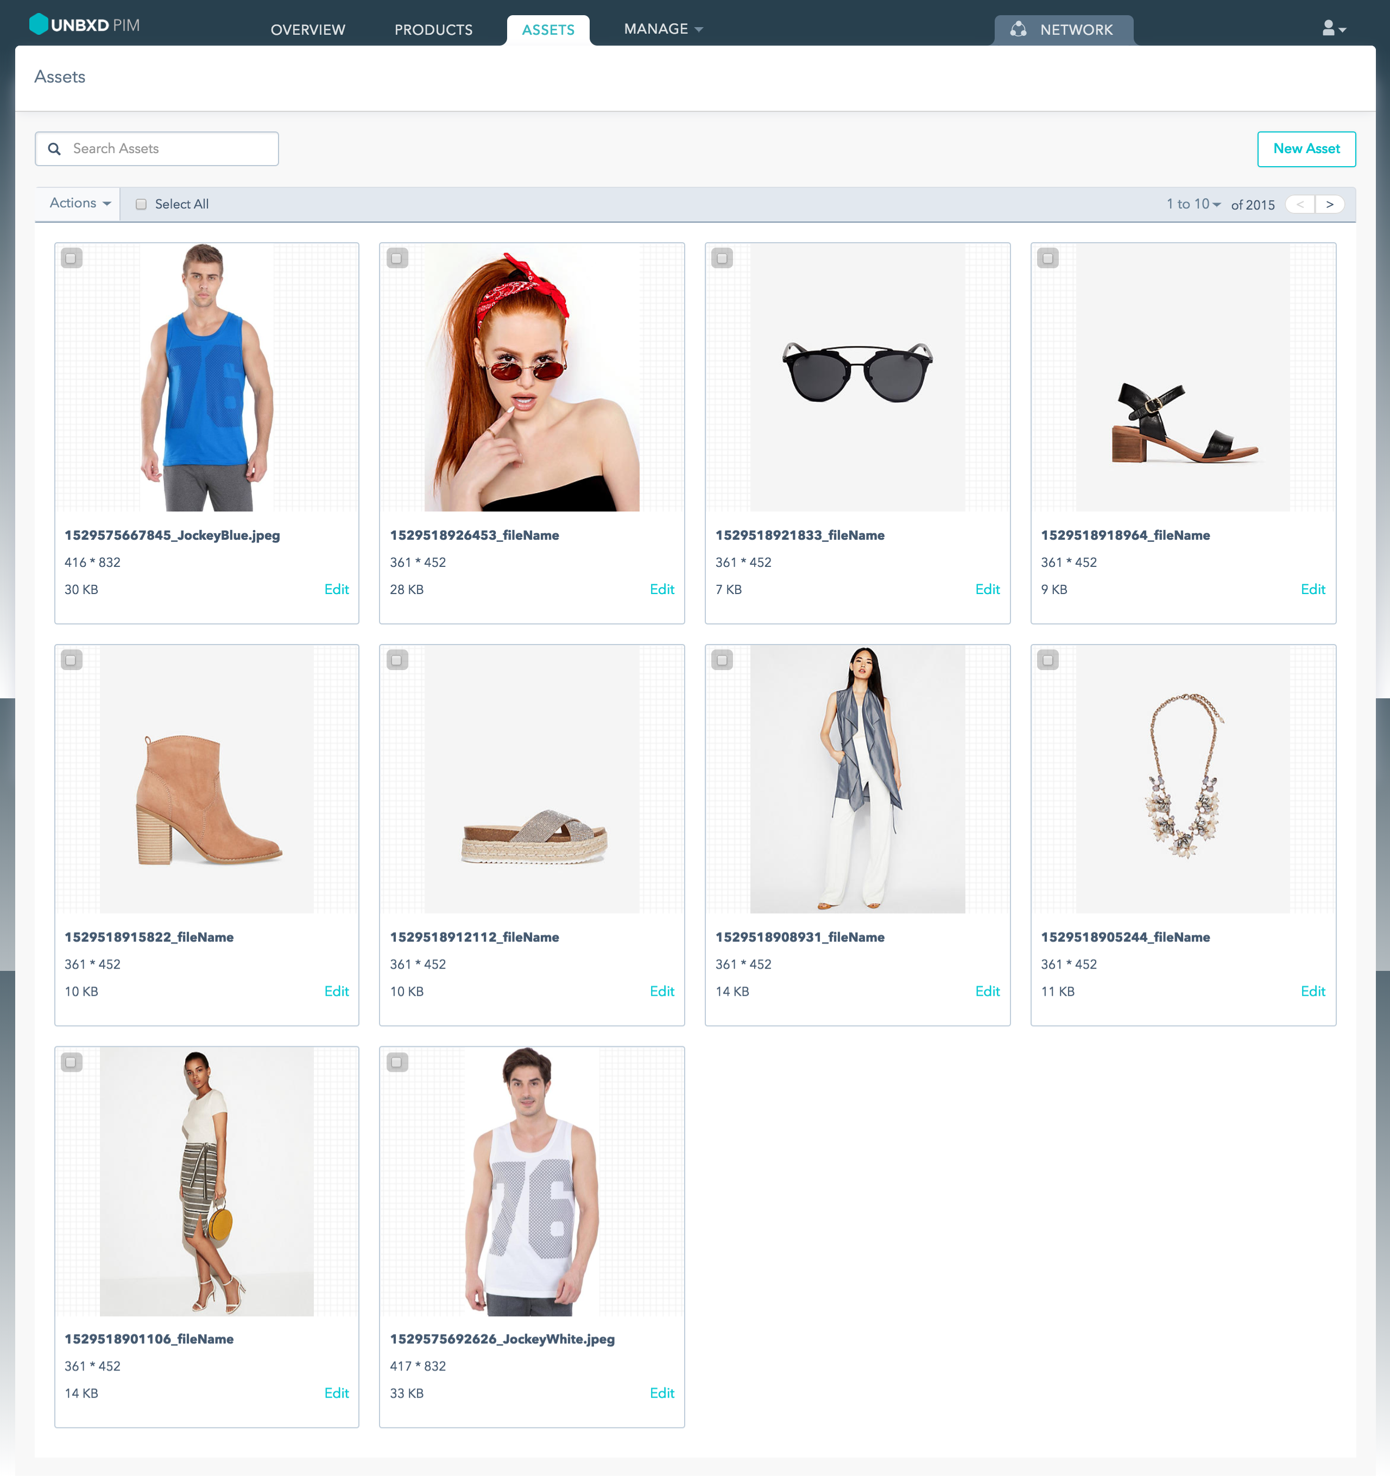Check the JockeyWhite.jpeg asset checkbox
The width and height of the screenshot is (1390, 1477).
[397, 1063]
